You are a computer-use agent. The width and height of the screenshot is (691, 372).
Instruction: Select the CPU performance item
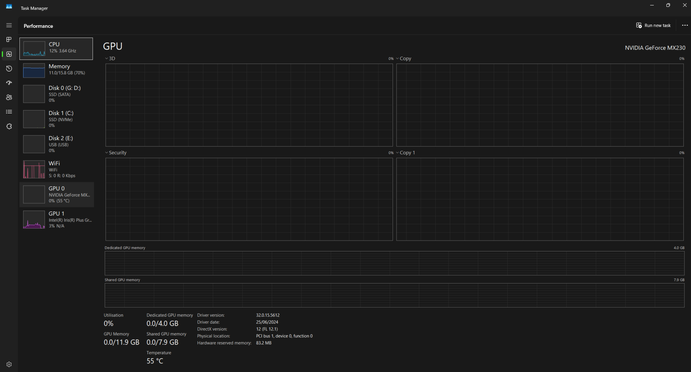(x=56, y=49)
